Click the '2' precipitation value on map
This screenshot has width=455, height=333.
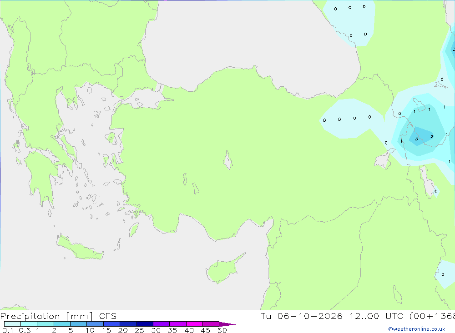click(432, 137)
